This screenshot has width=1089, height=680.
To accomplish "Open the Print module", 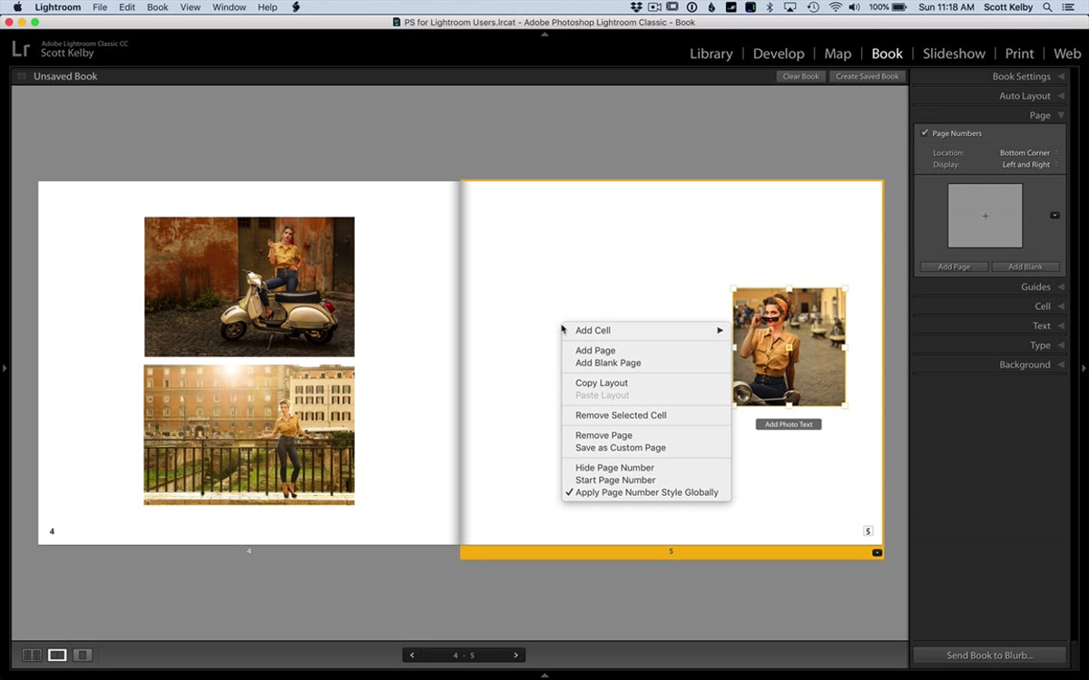I will tap(1019, 53).
